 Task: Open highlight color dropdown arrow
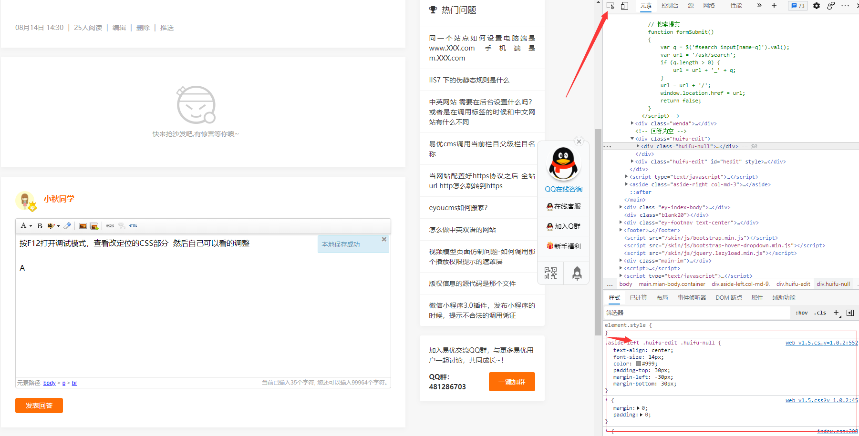tap(59, 226)
